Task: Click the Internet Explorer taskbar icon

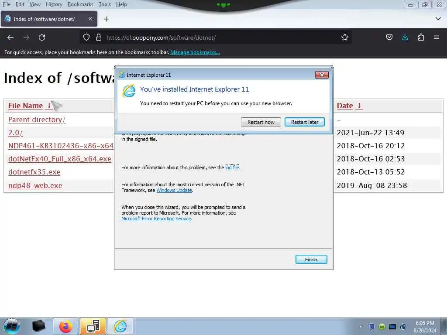Action: (x=120, y=326)
